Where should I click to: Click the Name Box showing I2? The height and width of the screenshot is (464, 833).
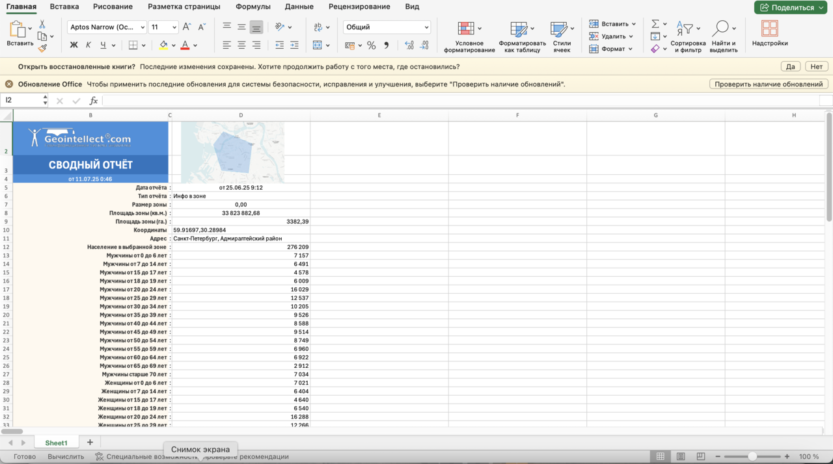[x=21, y=101]
